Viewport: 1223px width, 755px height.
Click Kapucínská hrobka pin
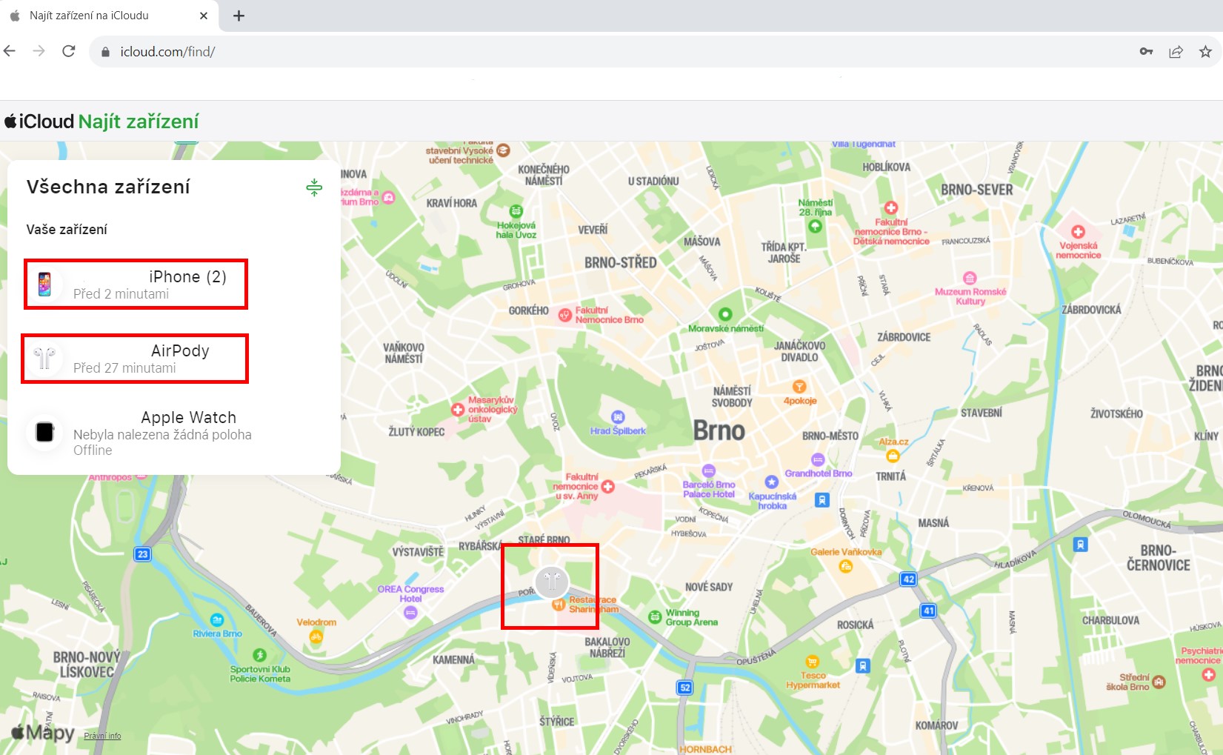point(771,482)
